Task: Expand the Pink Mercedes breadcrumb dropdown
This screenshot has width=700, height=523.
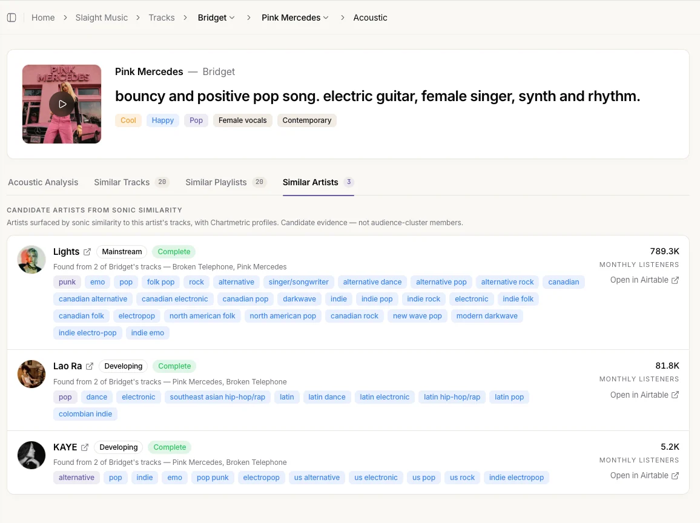Action: coord(295,18)
